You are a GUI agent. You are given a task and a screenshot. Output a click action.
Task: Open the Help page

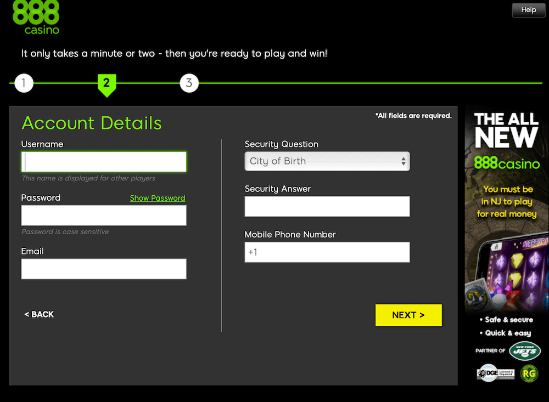pyautogui.click(x=528, y=10)
